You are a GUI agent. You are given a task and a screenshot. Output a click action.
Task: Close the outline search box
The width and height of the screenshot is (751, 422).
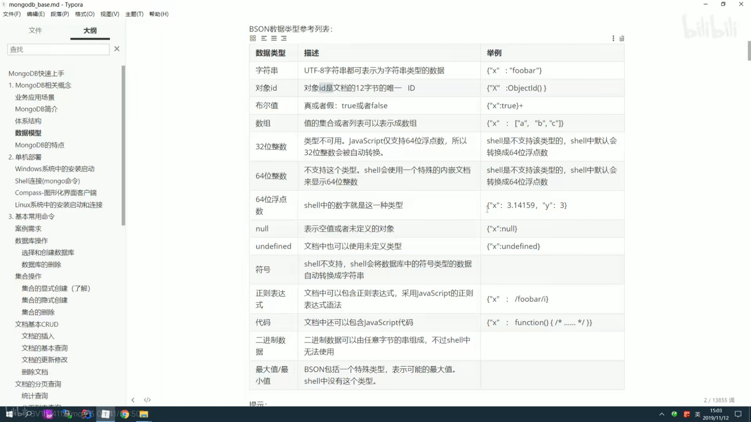tap(116, 48)
